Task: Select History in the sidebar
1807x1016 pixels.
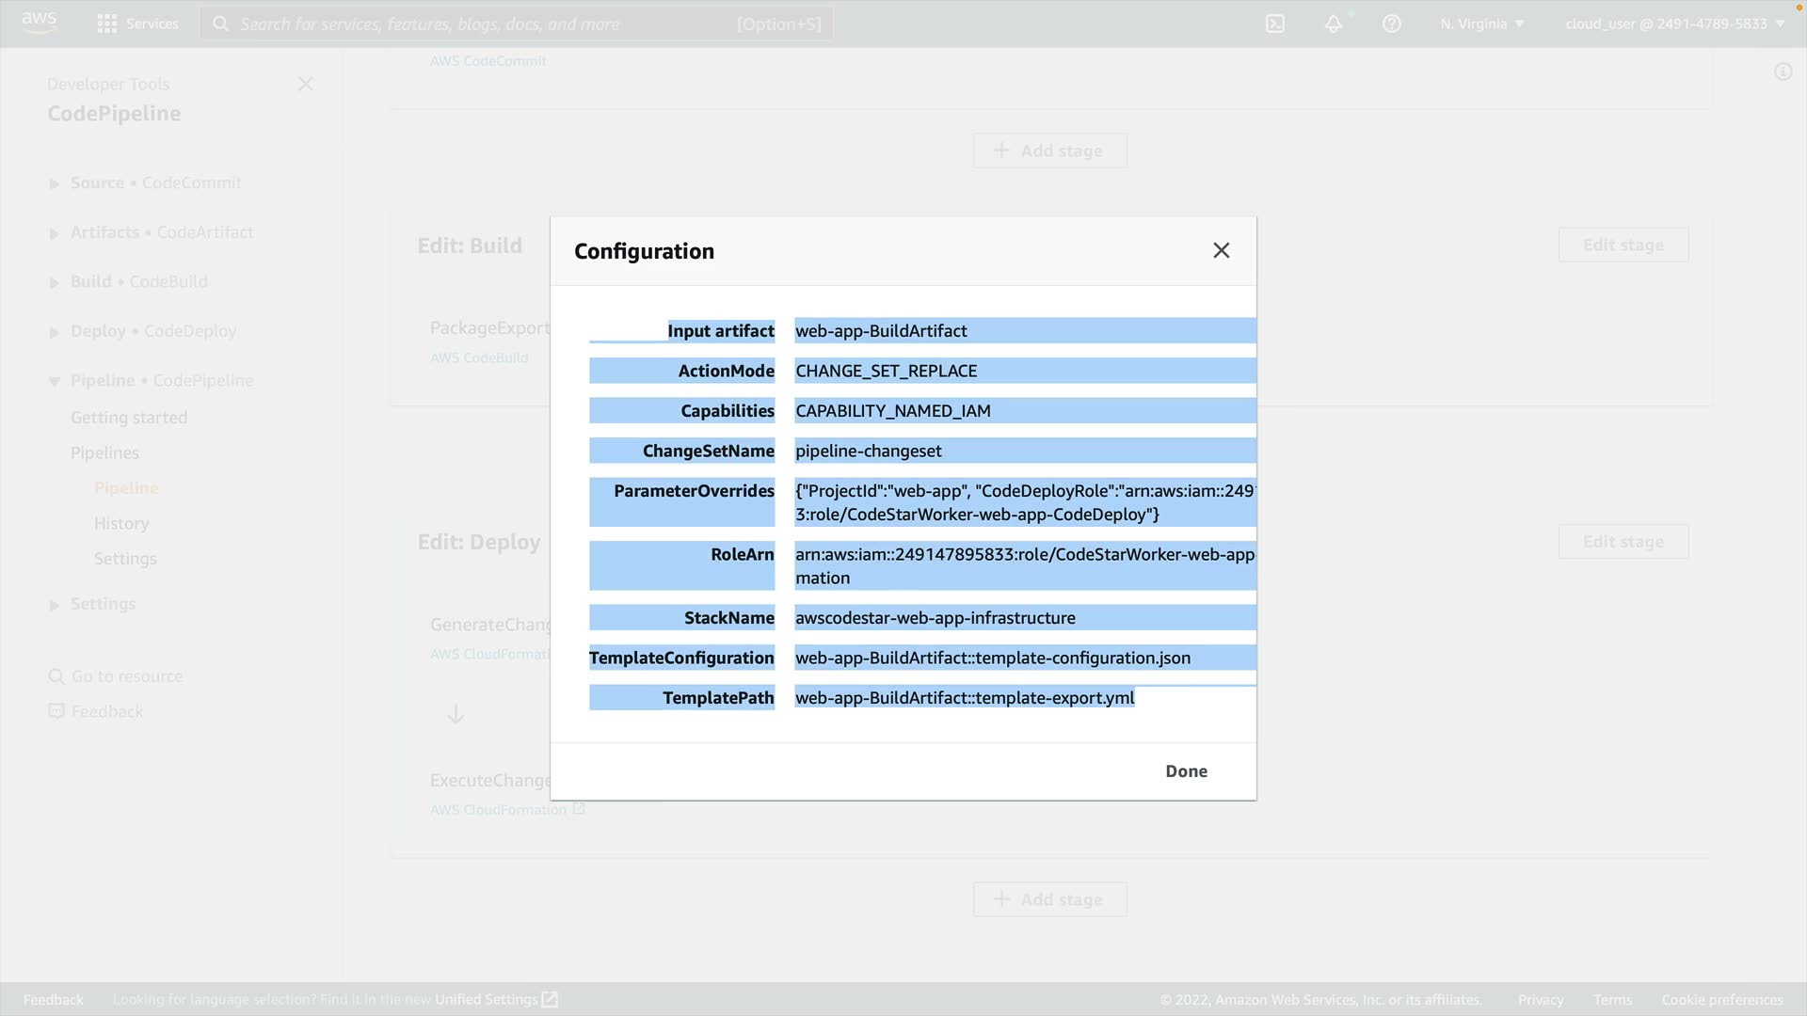Action: pos(121,523)
